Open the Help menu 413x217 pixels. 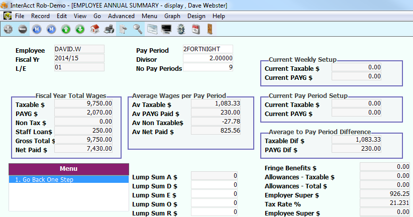(x=219, y=16)
